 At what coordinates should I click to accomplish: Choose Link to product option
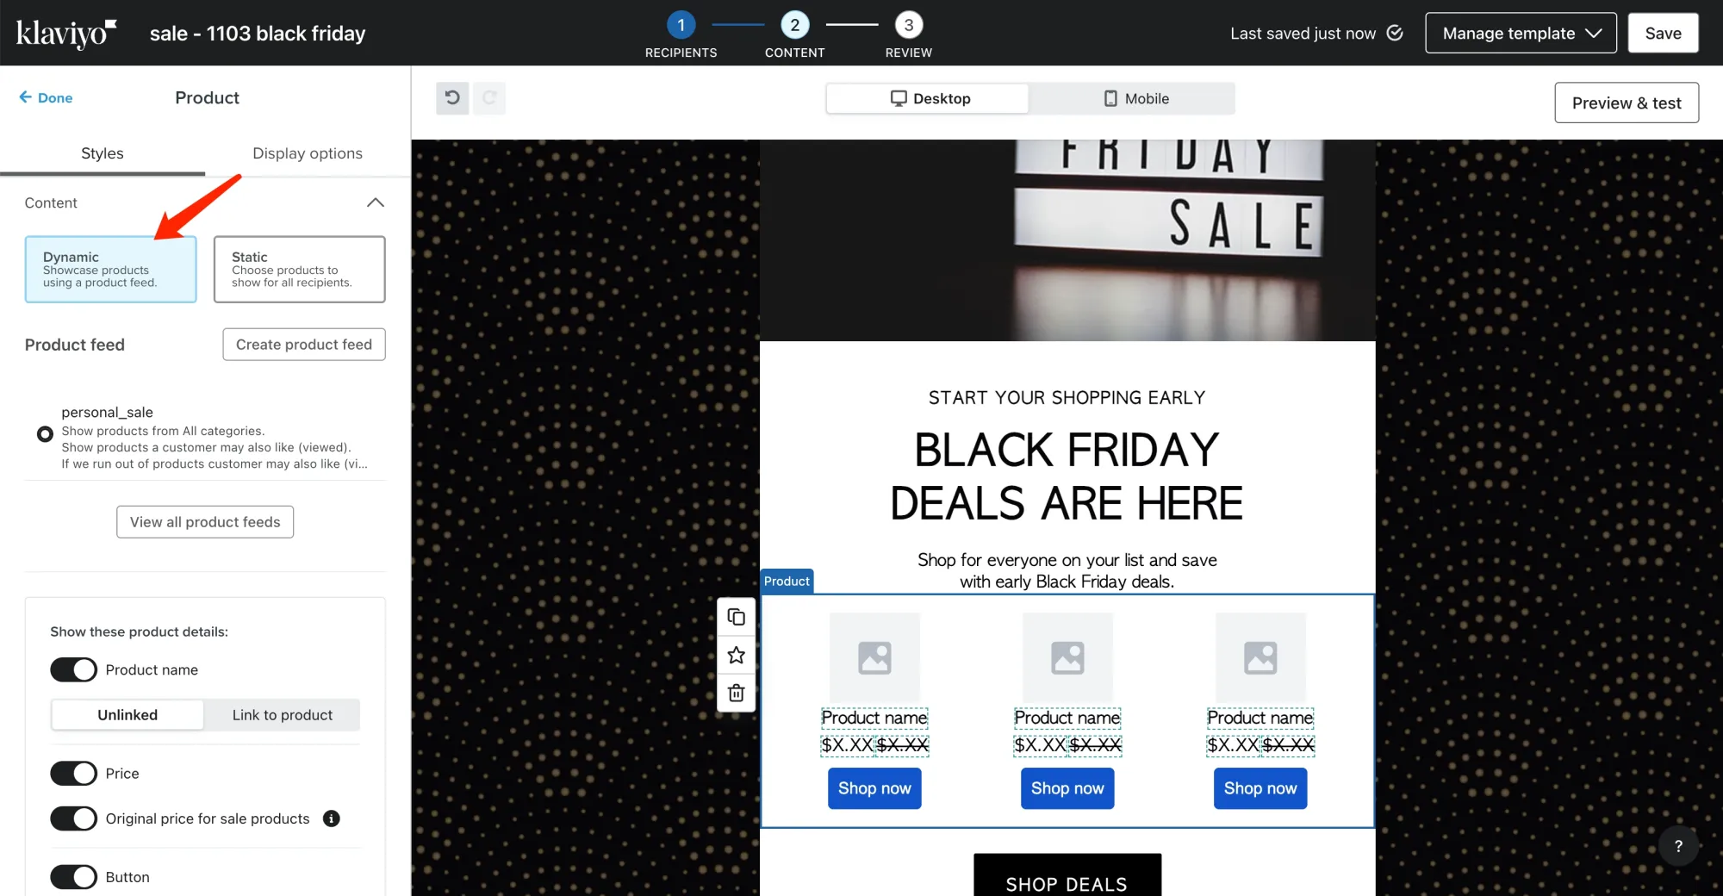tap(283, 715)
